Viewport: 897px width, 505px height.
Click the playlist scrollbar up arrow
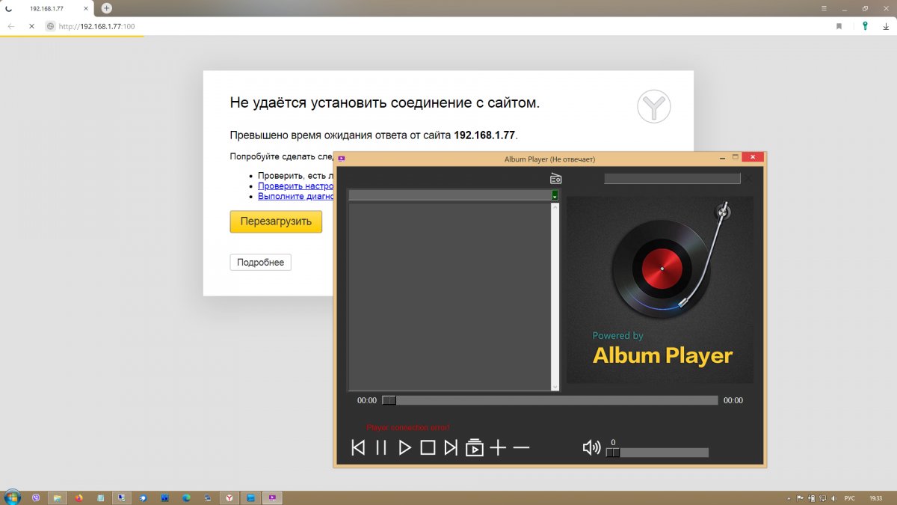(x=555, y=206)
